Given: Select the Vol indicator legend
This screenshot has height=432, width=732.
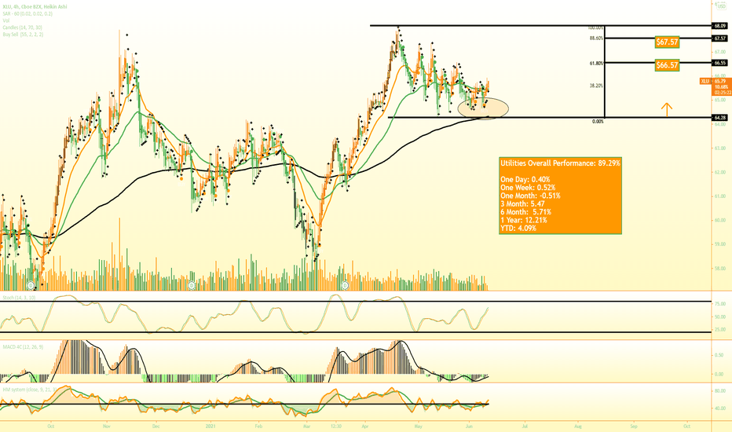Looking at the screenshot, I should (5, 20).
